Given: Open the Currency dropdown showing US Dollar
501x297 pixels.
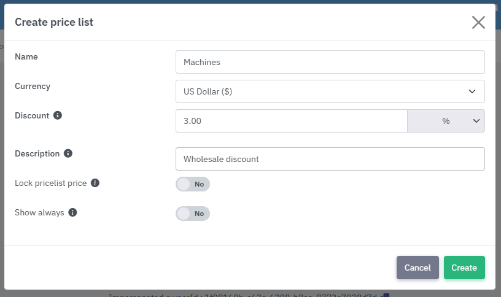Looking at the screenshot, I should [x=330, y=91].
